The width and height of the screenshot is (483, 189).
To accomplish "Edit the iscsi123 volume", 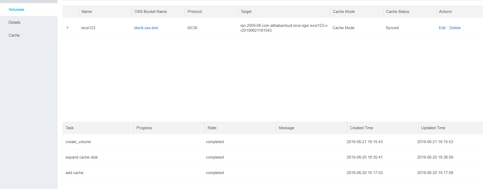I will [x=442, y=28].
